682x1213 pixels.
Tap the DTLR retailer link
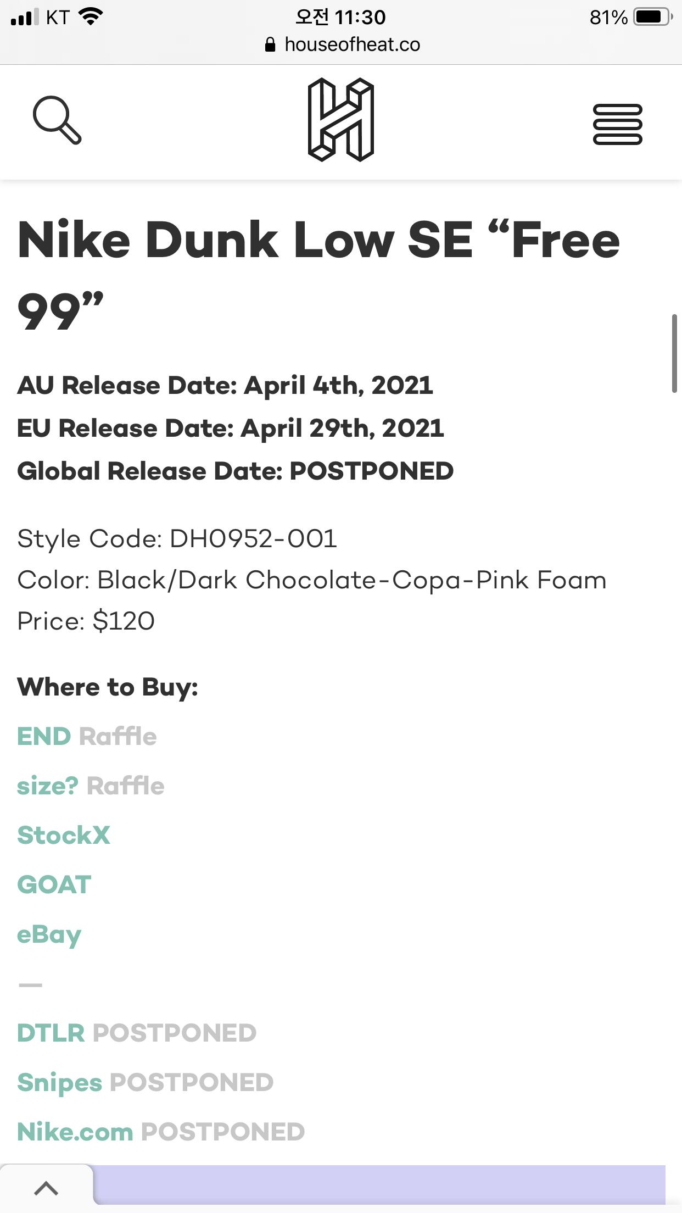[51, 1033]
